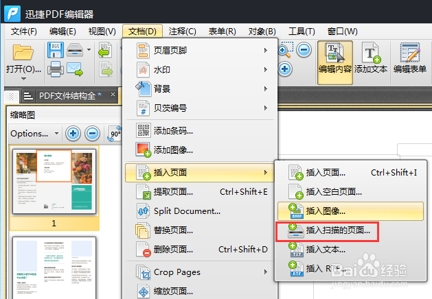Choose 替换页面... menu item
432x299 pixels.
coord(200,230)
